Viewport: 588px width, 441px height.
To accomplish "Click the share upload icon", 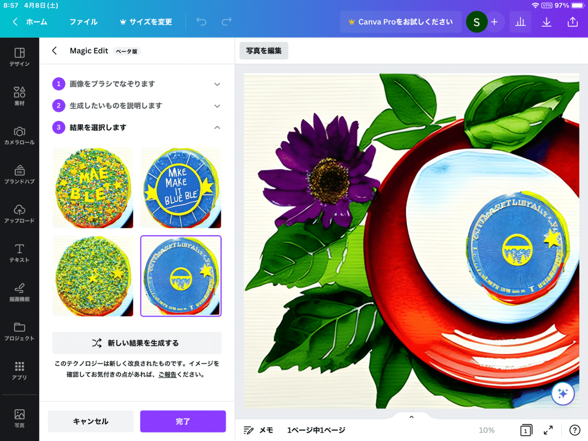I will coord(572,22).
